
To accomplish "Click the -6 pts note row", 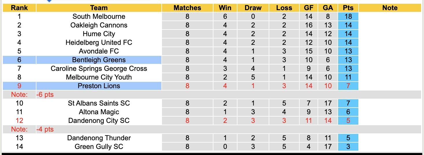I will (x=45, y=95).
